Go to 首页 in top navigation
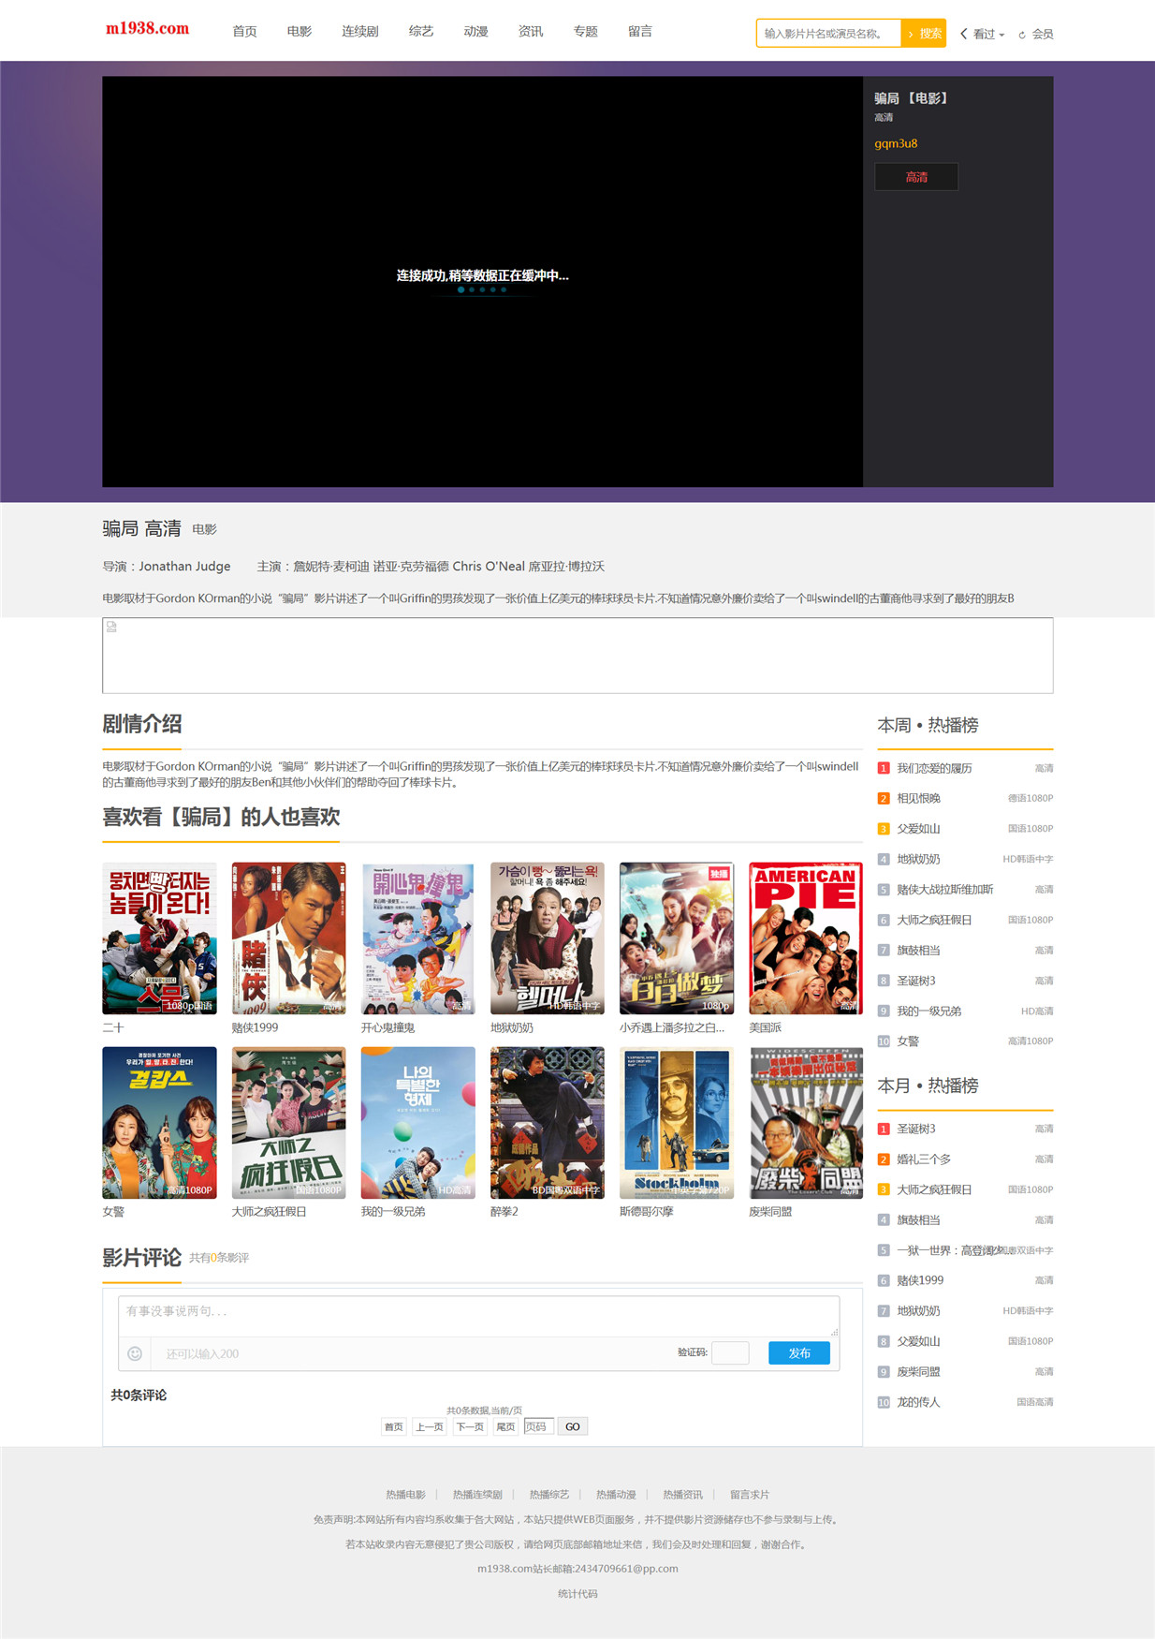The width and height of the screenshot is (1155, 1639). [244, 31]
